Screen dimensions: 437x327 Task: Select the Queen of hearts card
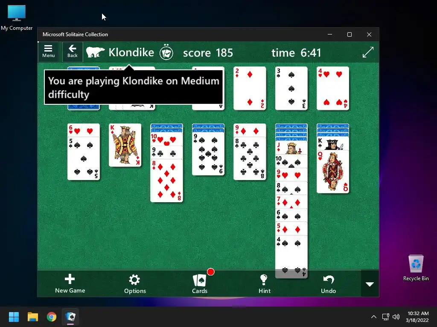pyautogui.click(x=333, y=172)
